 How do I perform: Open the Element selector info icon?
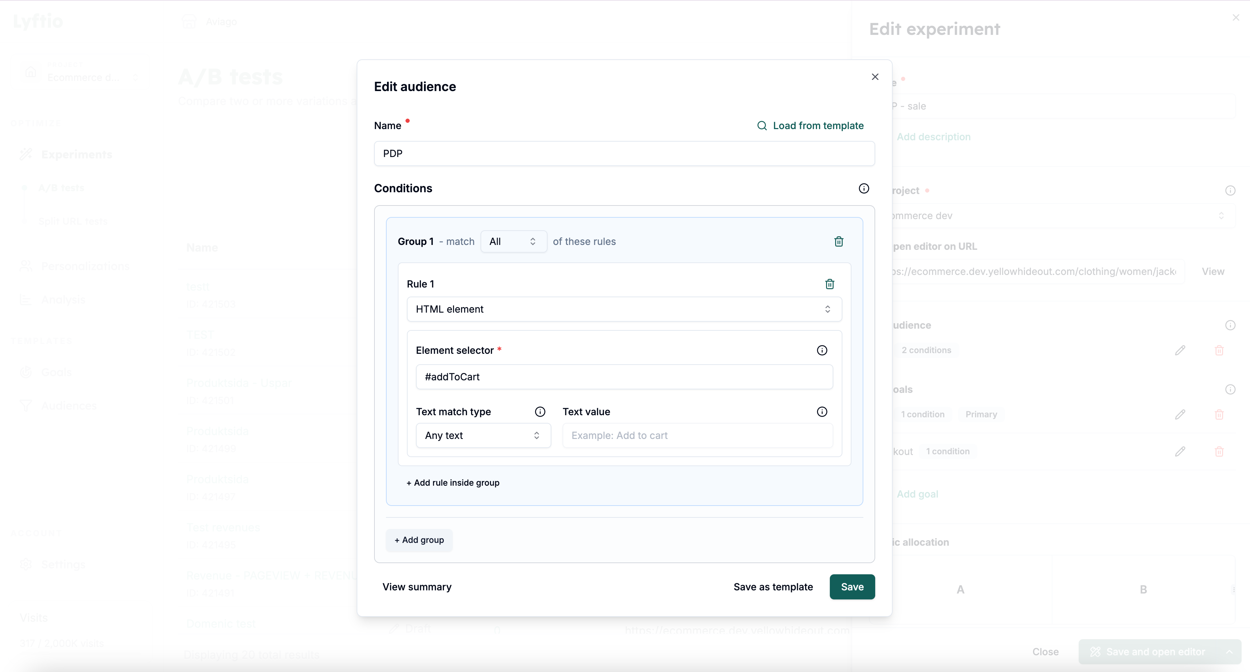(822, 350)
